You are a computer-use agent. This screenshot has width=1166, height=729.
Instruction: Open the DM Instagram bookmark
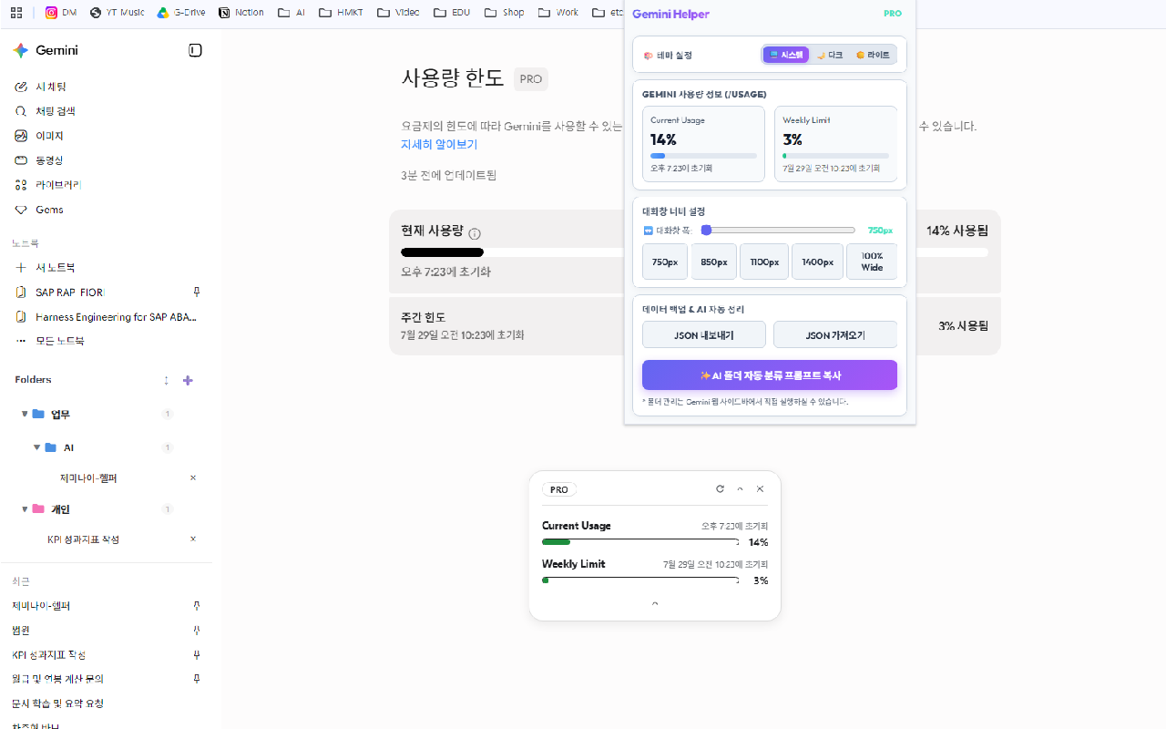[61, 13]
